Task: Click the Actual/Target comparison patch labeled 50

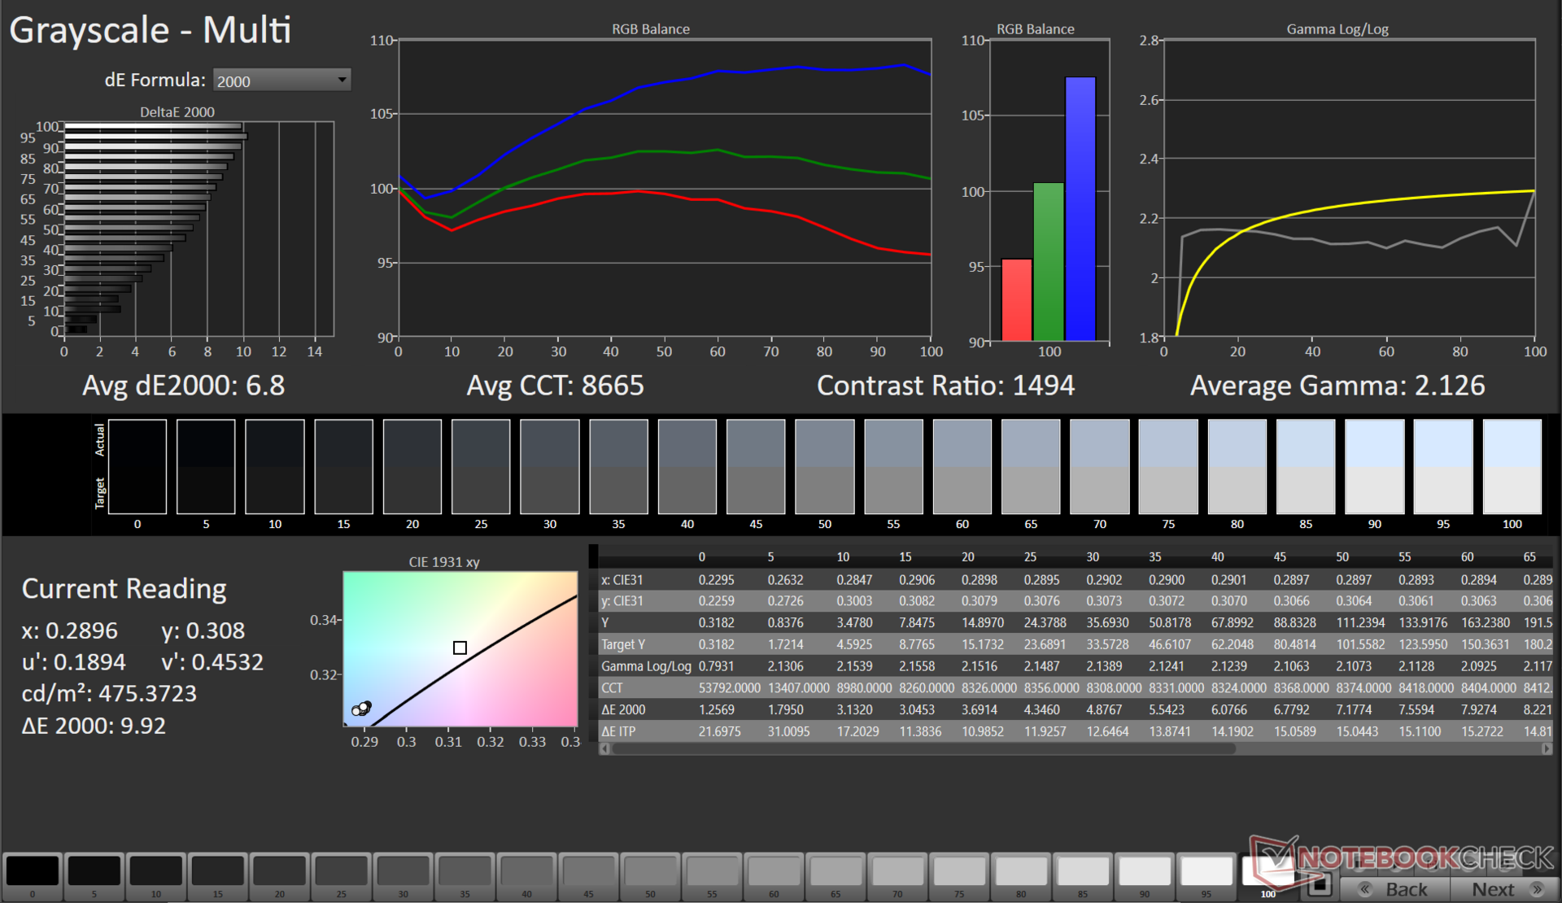Action: click(825, 466)
